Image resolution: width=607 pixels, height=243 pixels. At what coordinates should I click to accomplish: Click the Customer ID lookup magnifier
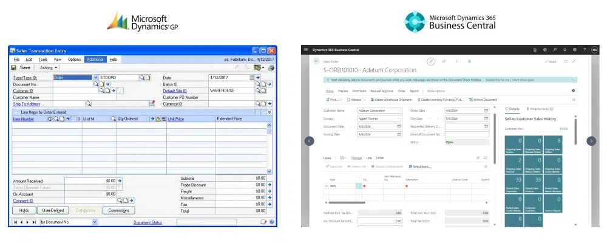[x=102, y=91]
